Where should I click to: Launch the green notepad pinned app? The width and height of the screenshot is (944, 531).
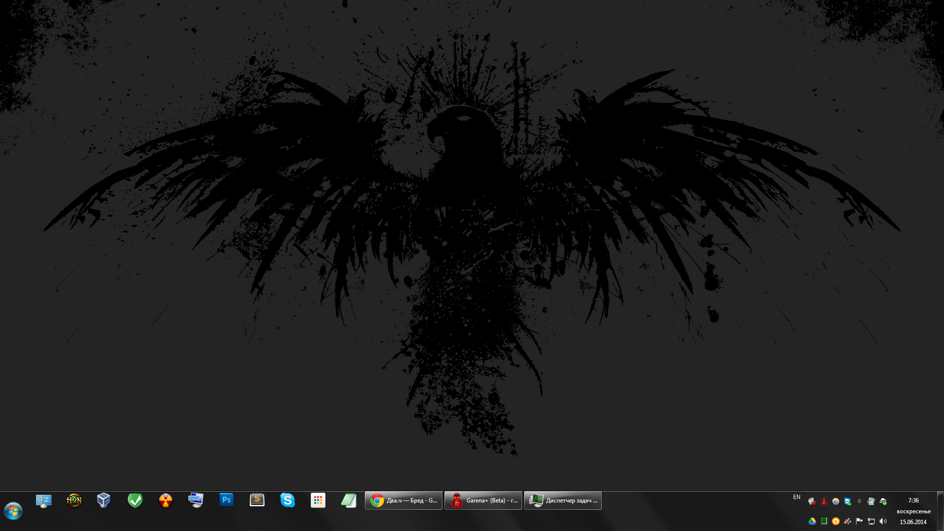(x=348, y=501)
